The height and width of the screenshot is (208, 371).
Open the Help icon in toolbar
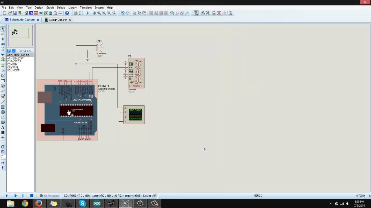[x=67, y=13]
